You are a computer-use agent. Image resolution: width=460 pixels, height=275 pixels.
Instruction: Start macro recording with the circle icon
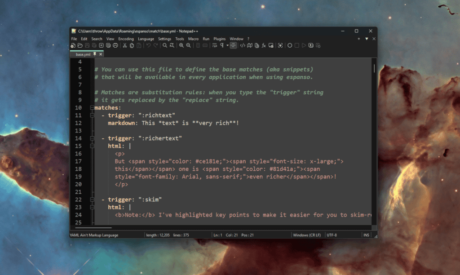pyautogui.click(x=290, y=45)
